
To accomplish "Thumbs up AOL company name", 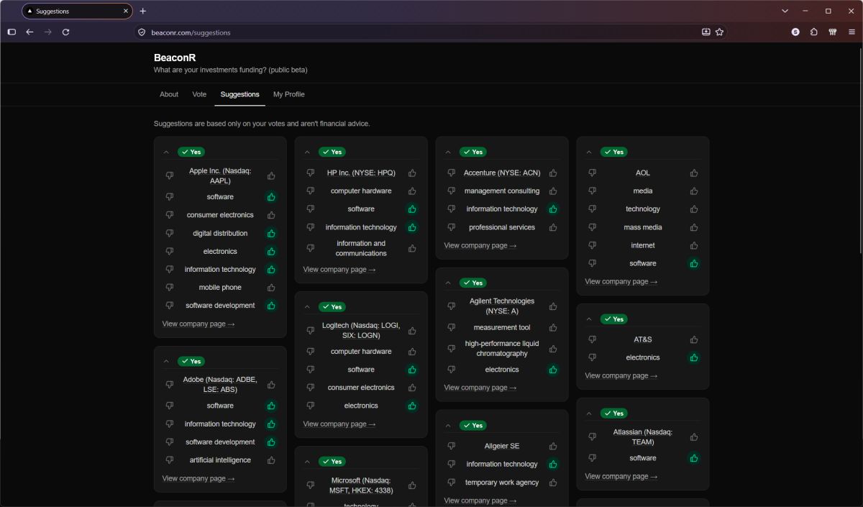I will click(x=694, y=173).
